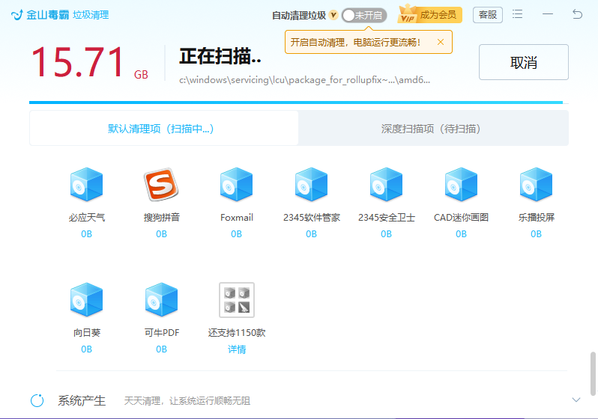Select the 2345软件管家 icon
Image resolution: width=598 pixels, height=419 pixels.
click(x=311, y=185)
